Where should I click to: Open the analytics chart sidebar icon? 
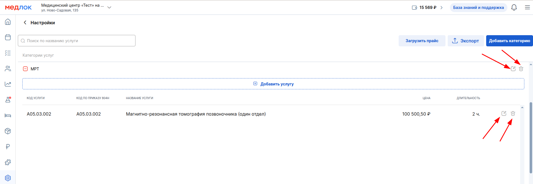point(8,84)
